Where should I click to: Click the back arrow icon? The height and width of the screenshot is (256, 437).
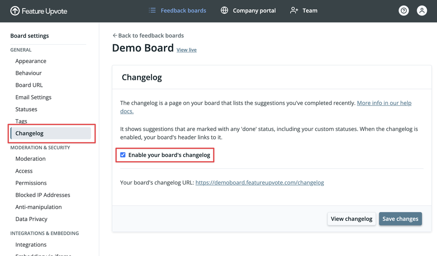tap(114, 36)
